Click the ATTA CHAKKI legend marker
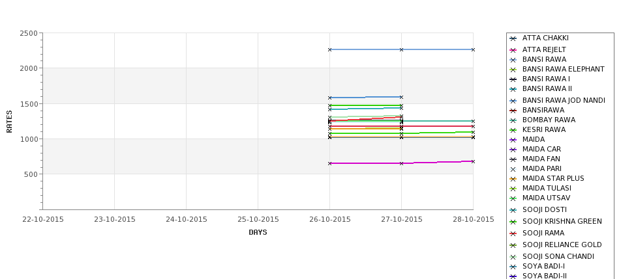This screenshot has width=636, height=279. pos(513,38)
